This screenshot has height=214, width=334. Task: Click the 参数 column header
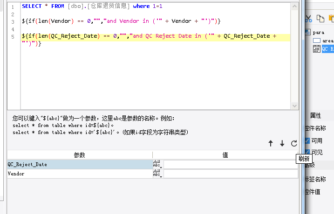[80, 155]
